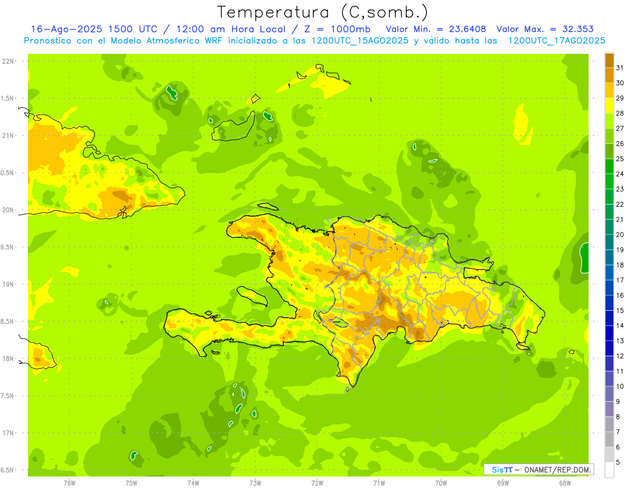Click legend value 22
Viewport: 634px width, 490px height.
coord(620,204)
